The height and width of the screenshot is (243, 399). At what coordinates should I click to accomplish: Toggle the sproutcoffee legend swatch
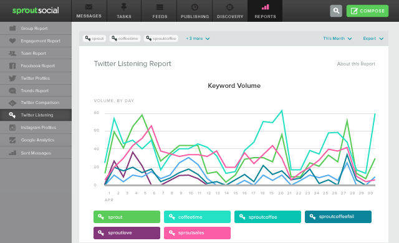coord(267,217)
